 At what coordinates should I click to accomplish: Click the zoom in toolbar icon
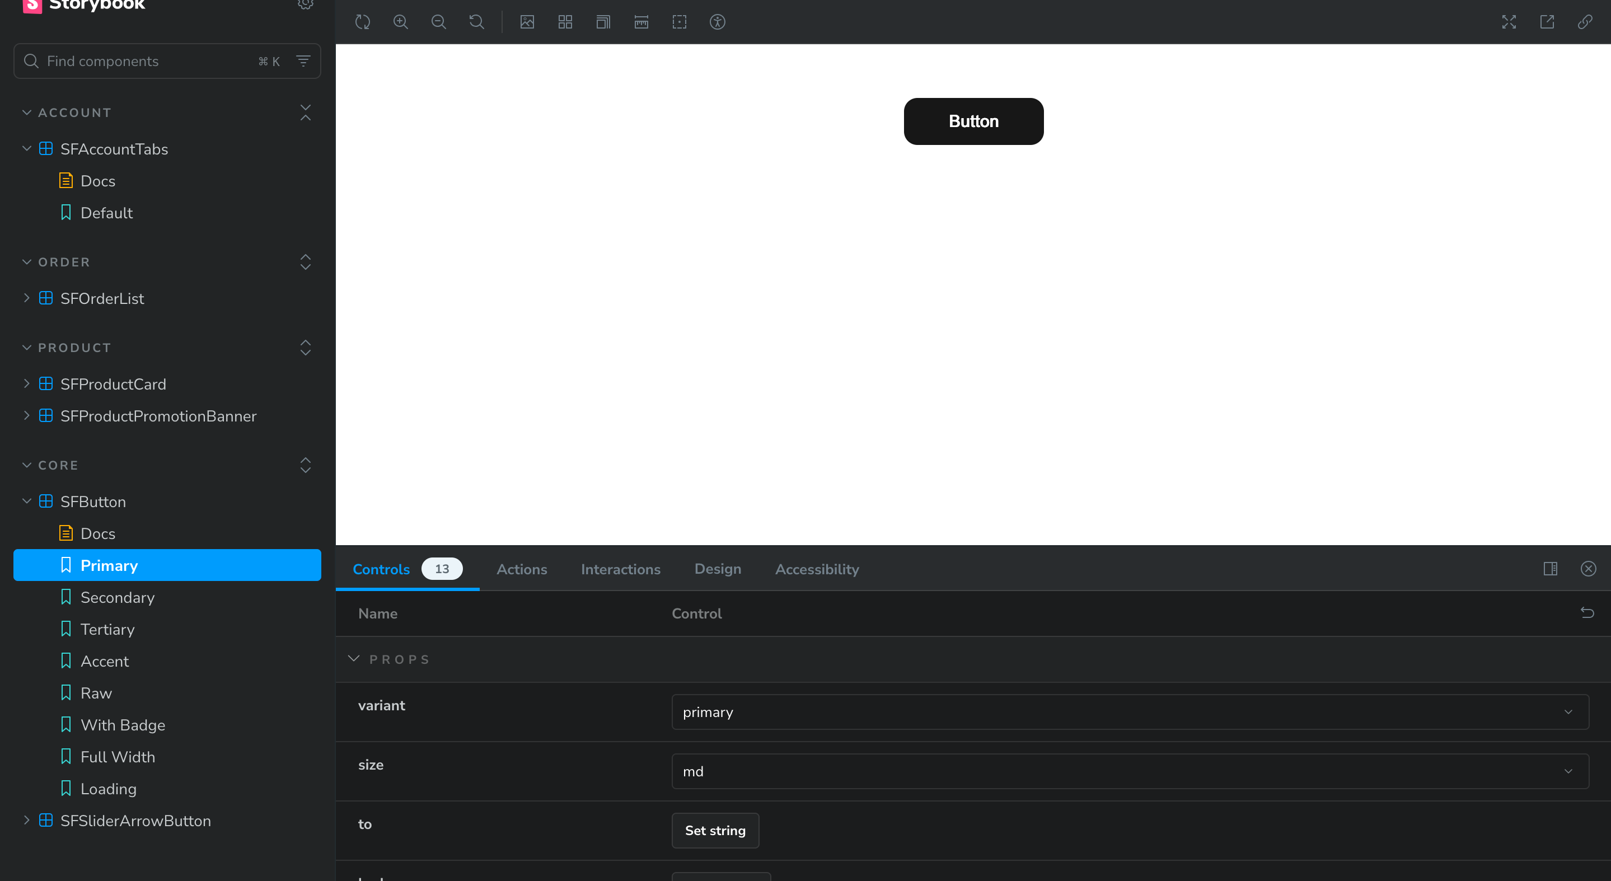(400, 22)
